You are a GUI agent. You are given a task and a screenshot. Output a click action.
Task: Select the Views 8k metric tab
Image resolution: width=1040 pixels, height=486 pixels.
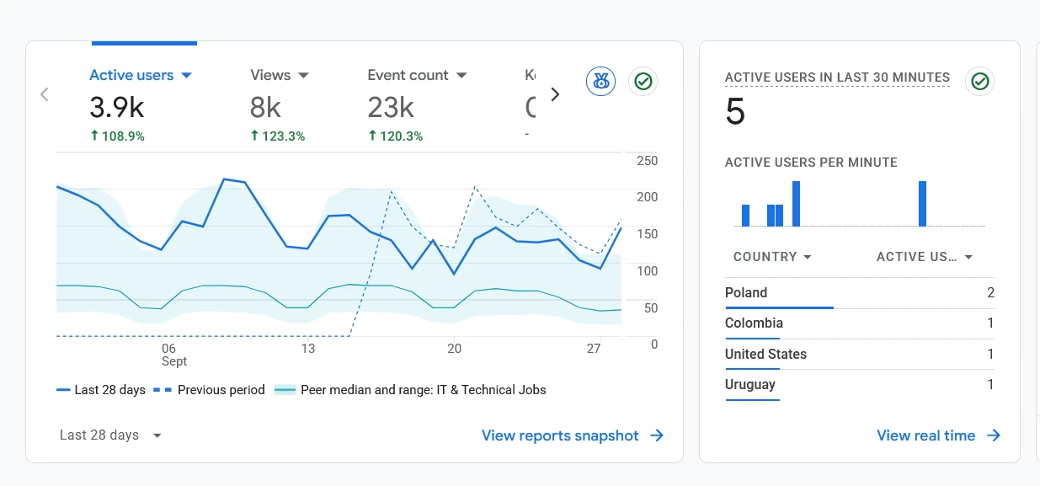pos(280,104)
